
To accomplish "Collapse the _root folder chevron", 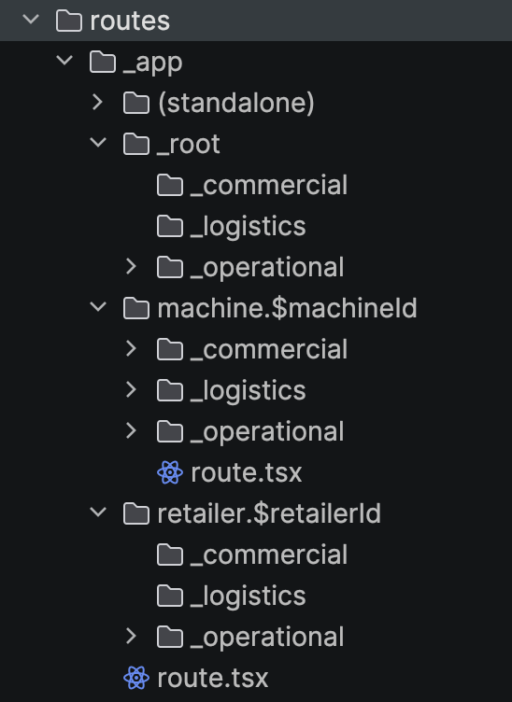I will [x=98, y=143].
